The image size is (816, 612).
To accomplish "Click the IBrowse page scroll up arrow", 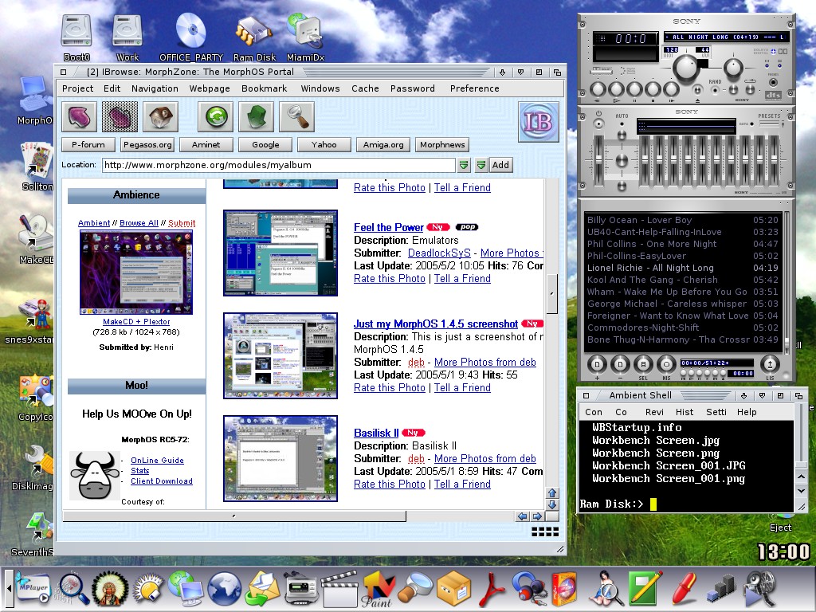I will click(552, 492).
